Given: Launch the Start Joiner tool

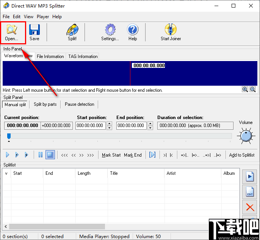Looking at the screenshot, I should 171,33.
